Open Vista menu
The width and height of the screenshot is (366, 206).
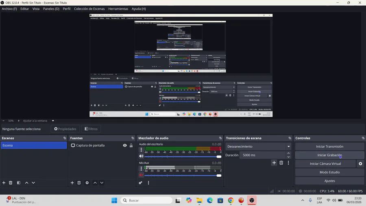(36, 9)
